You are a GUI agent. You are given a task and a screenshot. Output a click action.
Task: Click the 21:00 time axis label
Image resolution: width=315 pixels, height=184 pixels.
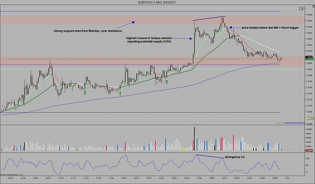pyautogui.click(x=61, y=178)
